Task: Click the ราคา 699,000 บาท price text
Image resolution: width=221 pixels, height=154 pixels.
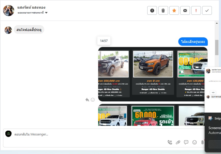Action: click(109, 81)
